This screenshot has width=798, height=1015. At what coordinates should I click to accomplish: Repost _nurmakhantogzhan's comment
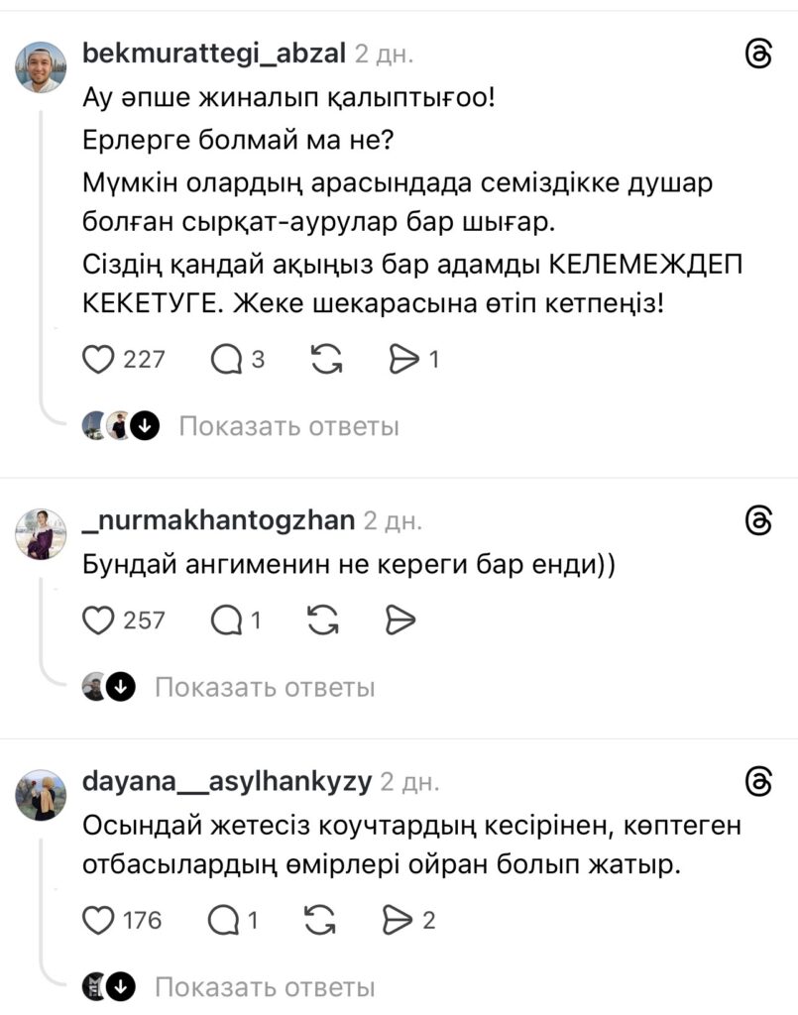325,620
